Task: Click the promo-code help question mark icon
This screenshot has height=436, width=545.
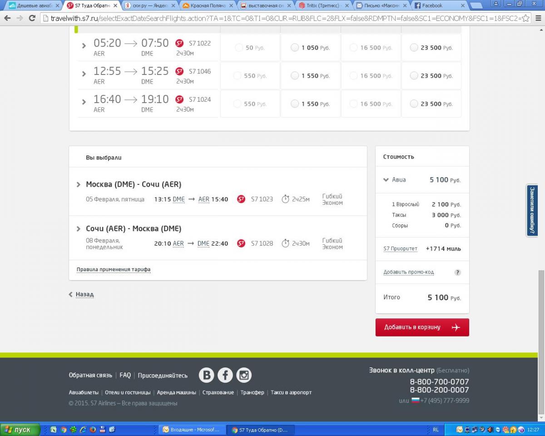Action: click(x=457, y=272)
